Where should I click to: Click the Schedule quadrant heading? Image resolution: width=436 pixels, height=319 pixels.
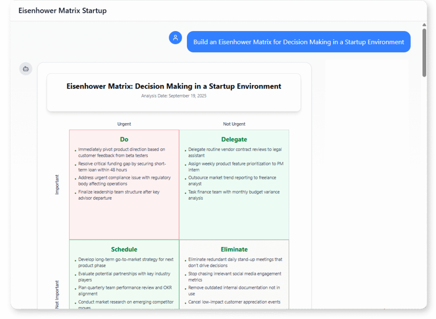pos(124,249)
